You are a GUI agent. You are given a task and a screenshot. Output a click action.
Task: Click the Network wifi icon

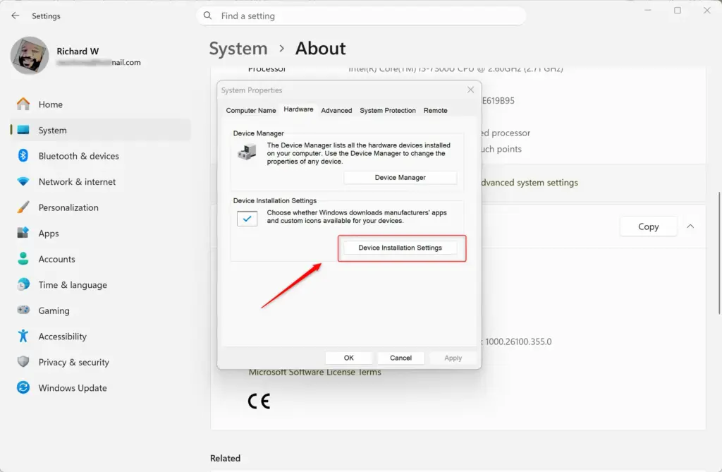[x=23, y=181]
